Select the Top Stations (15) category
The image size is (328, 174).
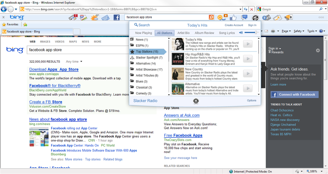(x=148, y=51)
